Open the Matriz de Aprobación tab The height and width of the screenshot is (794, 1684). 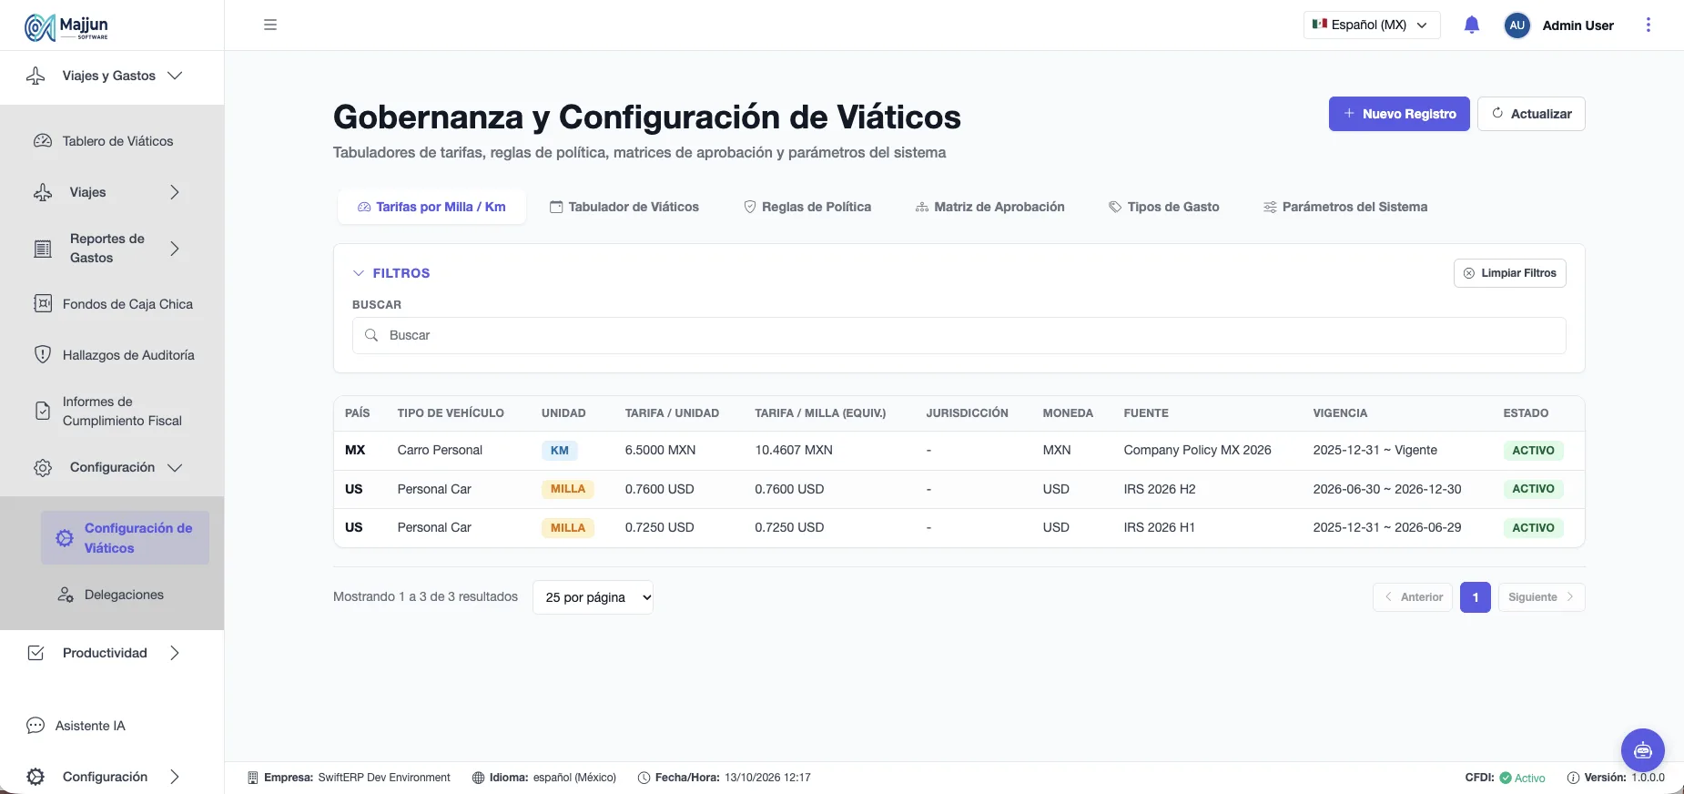pyautogui.click(x=989, y=207)
